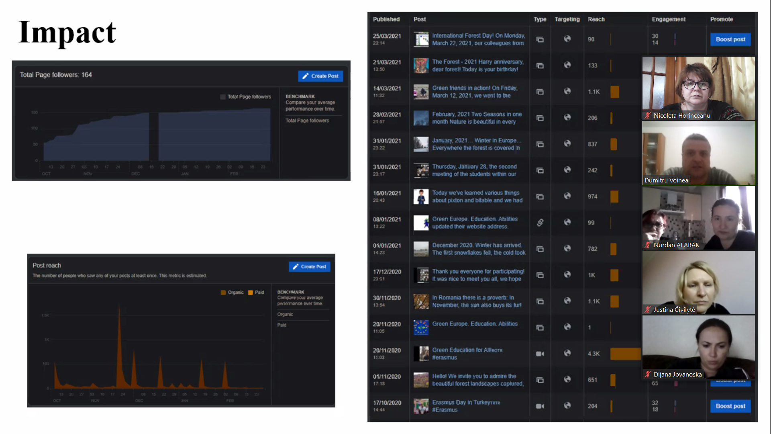The image size is (771, 434).
Task: Click the Engagement column header
Action: (x=668, y=19)
